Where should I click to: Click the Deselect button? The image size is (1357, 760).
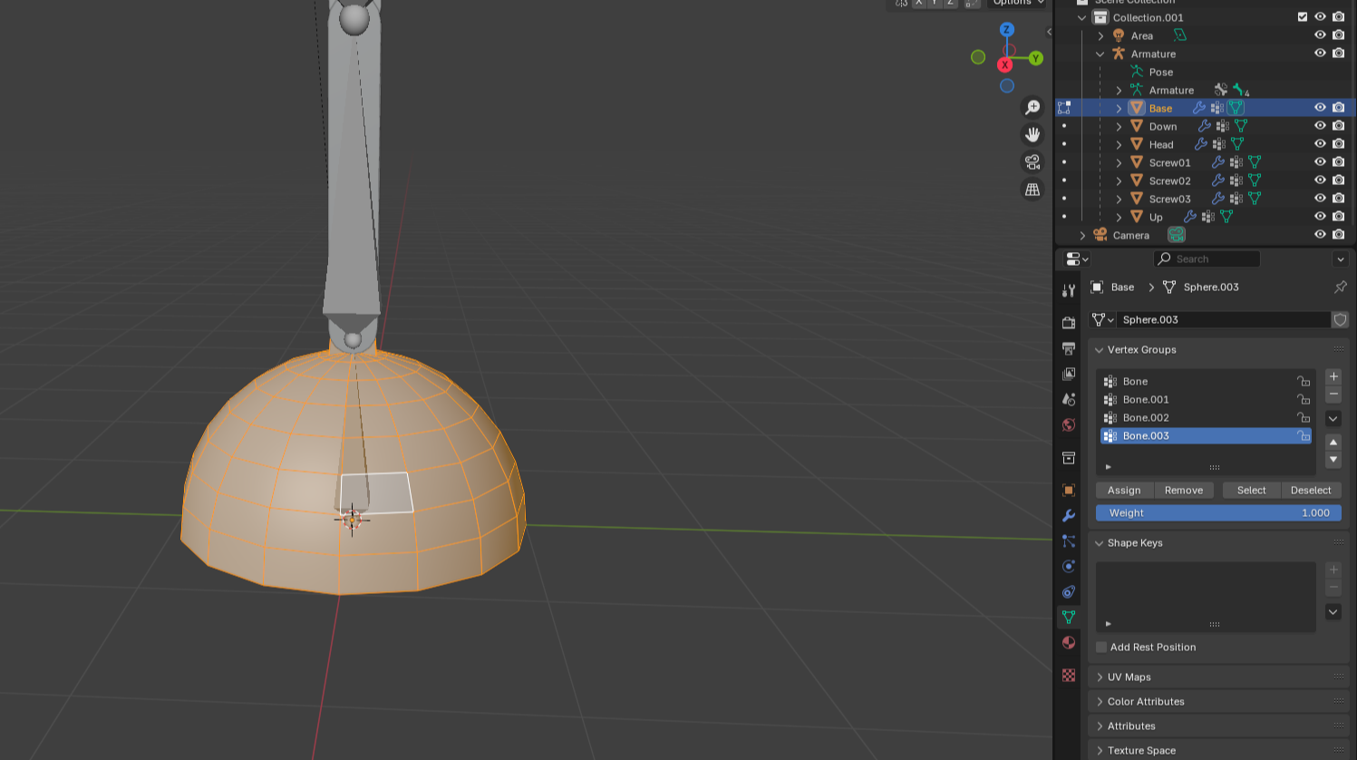pos(1311,491)
